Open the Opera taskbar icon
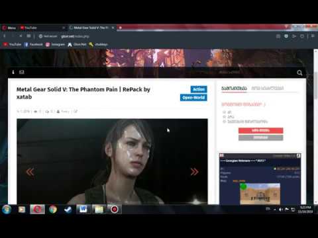The width and height of the screenshot is (318, 238). point(37,210)
